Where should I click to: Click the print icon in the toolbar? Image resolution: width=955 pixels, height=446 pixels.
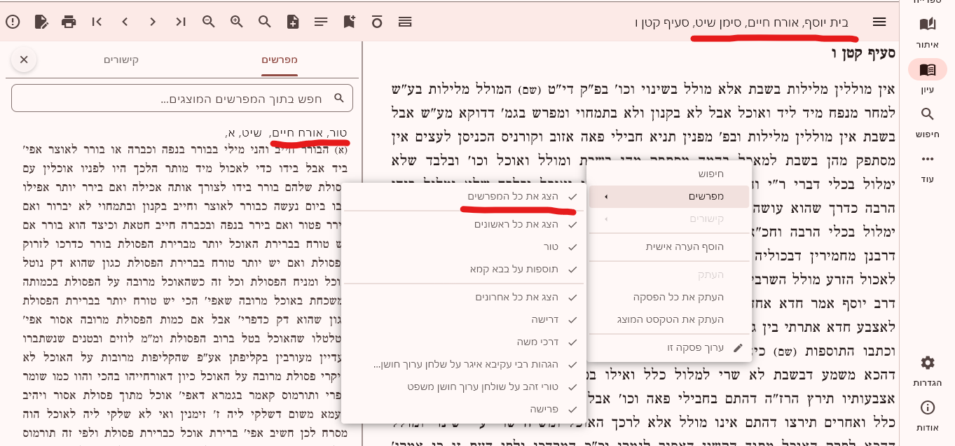click(69, 22)
